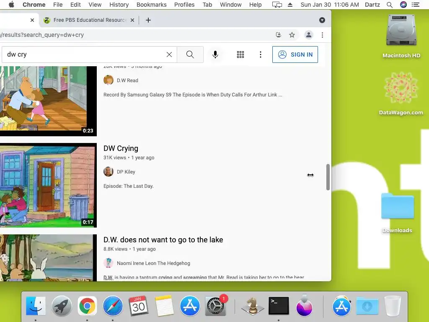Open the Chrome File menu

point(58,5)
